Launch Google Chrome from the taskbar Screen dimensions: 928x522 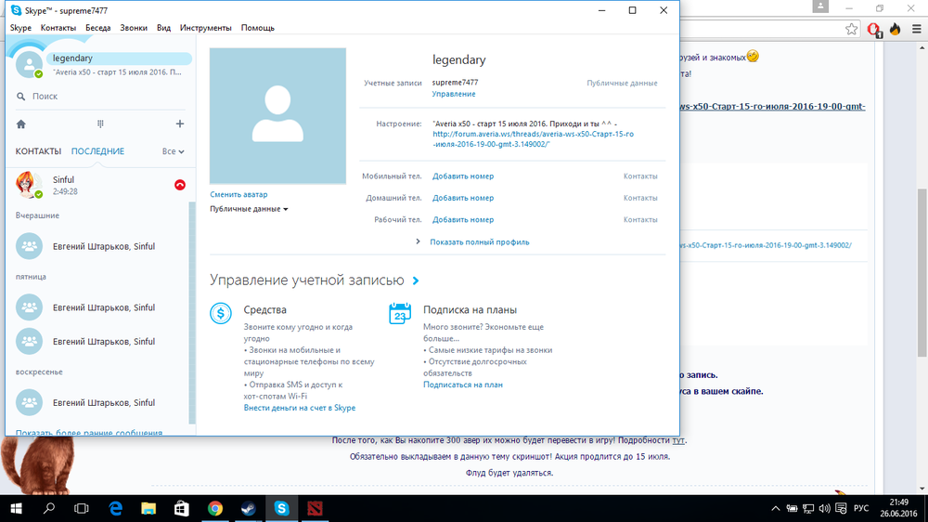[x=214, y=508]
